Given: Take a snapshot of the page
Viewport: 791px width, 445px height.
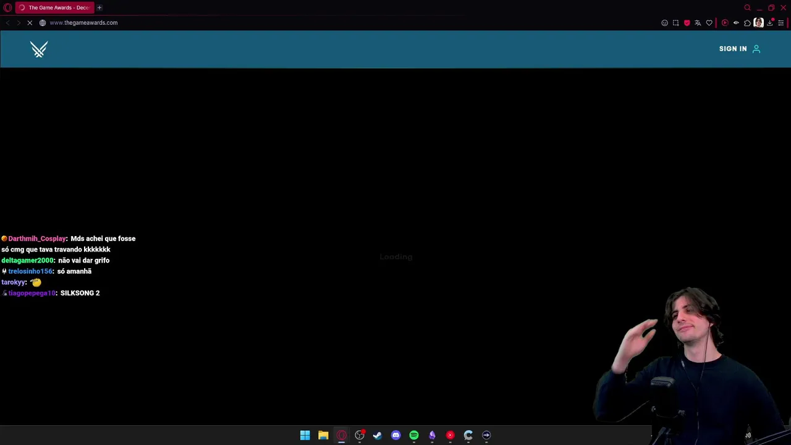Looking at the screenshot, I should [x=675, y=23].
